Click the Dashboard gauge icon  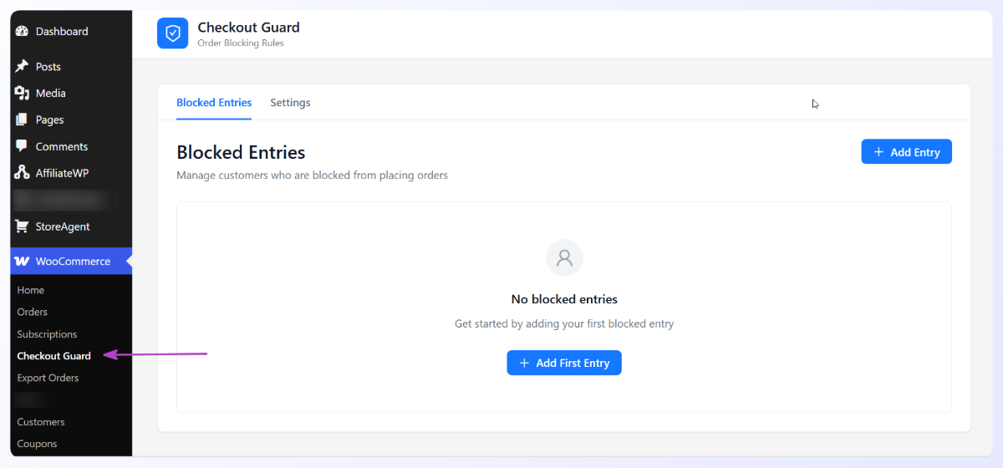(23, 32)
